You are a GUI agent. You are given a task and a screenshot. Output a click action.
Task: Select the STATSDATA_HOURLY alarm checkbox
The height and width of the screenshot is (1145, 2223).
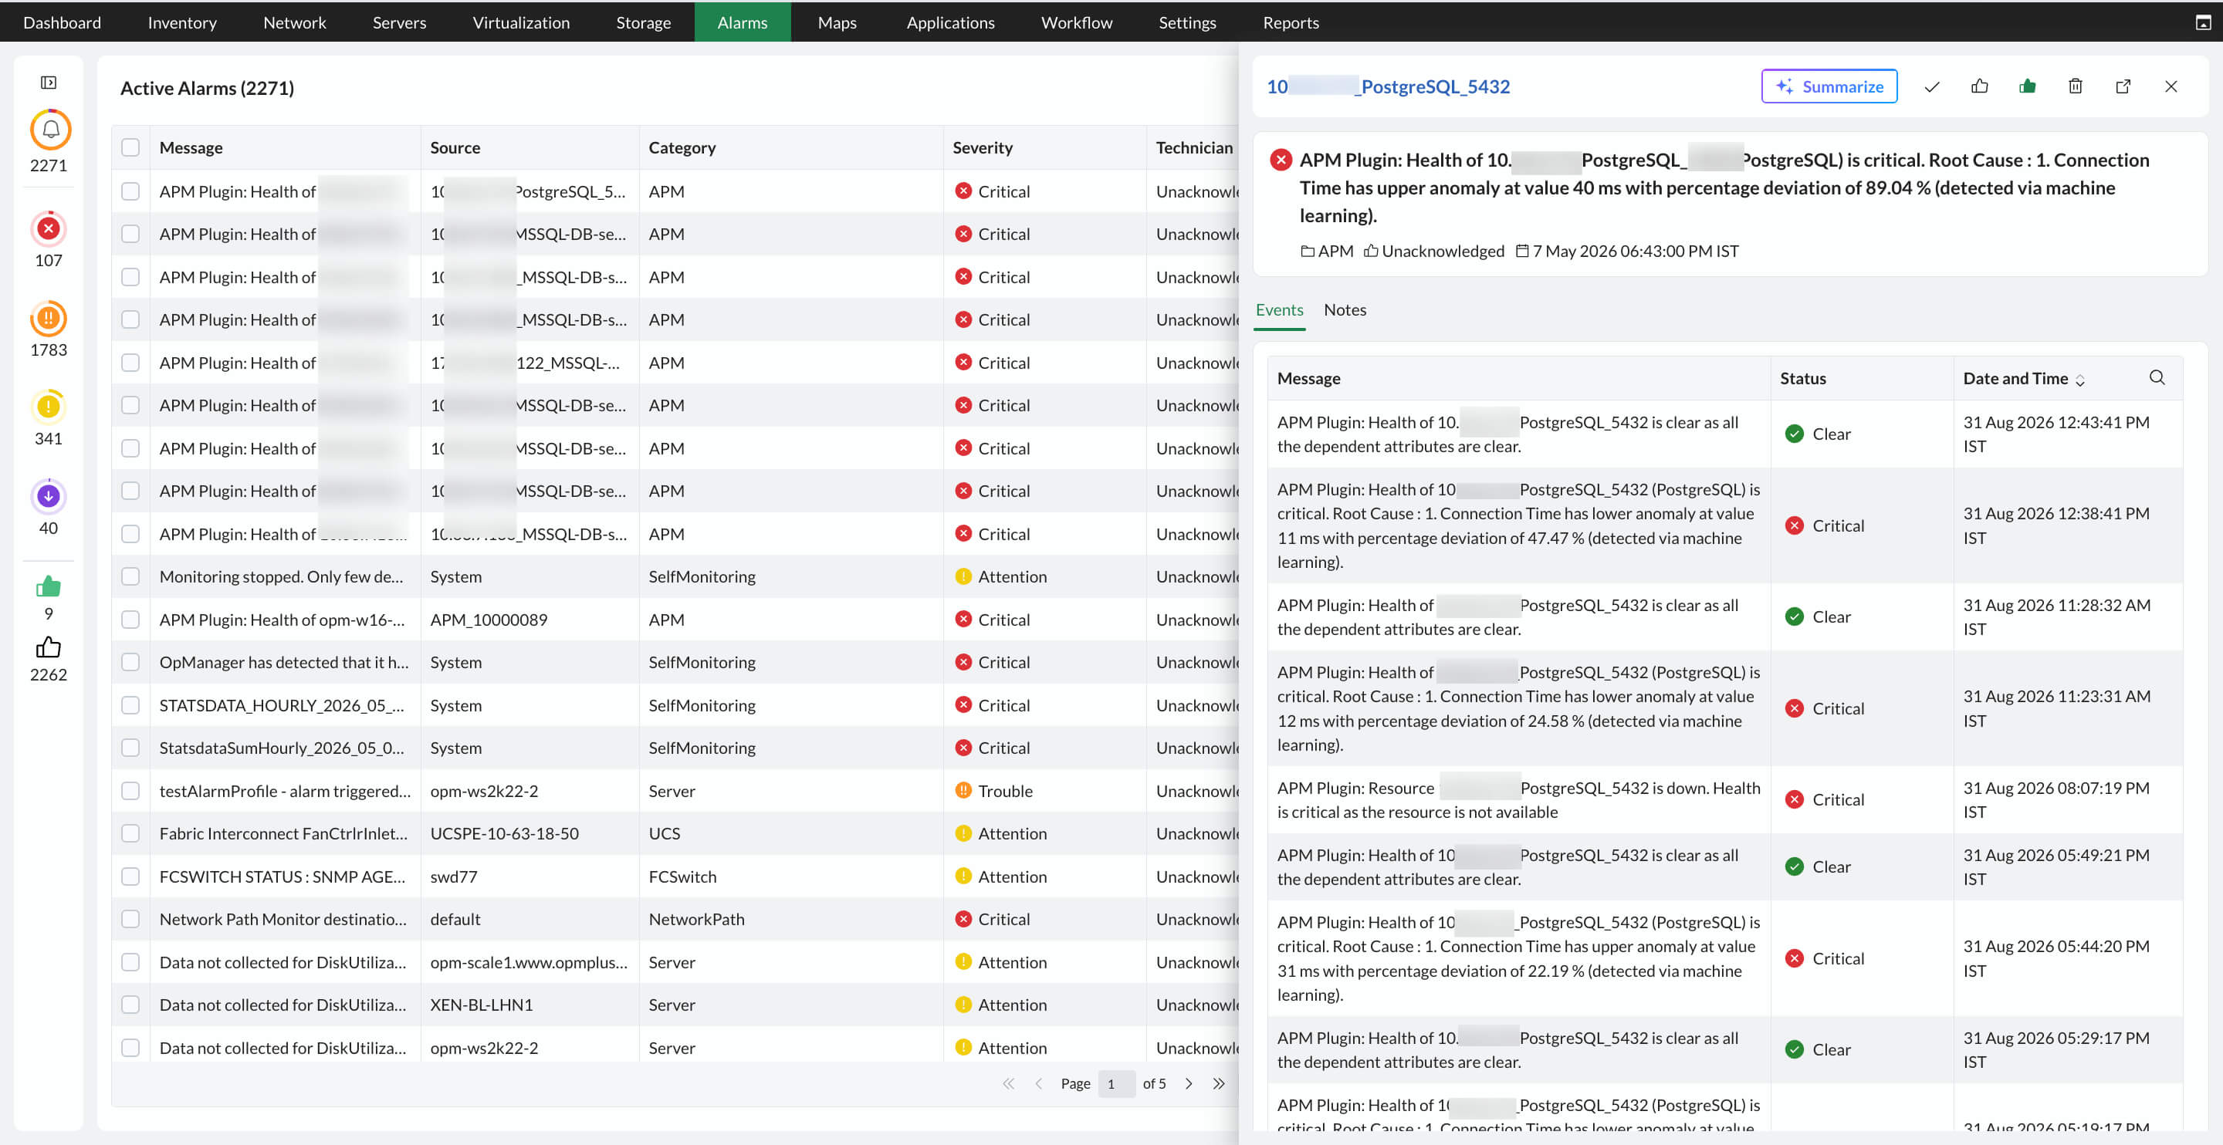click(x=130, y=705)
